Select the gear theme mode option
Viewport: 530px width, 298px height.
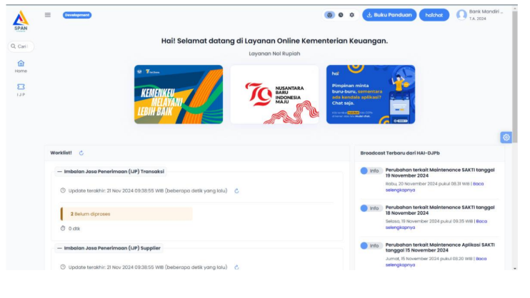point(351,15)
